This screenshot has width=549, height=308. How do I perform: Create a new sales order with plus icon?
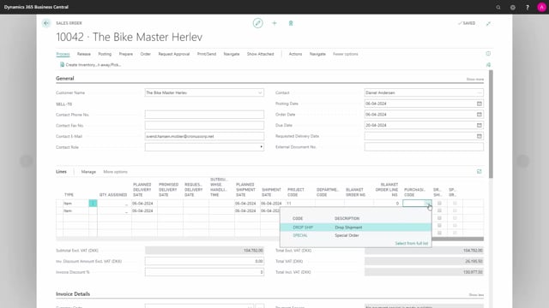coord(274,23)
